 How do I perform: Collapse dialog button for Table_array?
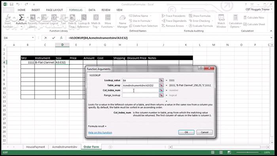[161, 86]
